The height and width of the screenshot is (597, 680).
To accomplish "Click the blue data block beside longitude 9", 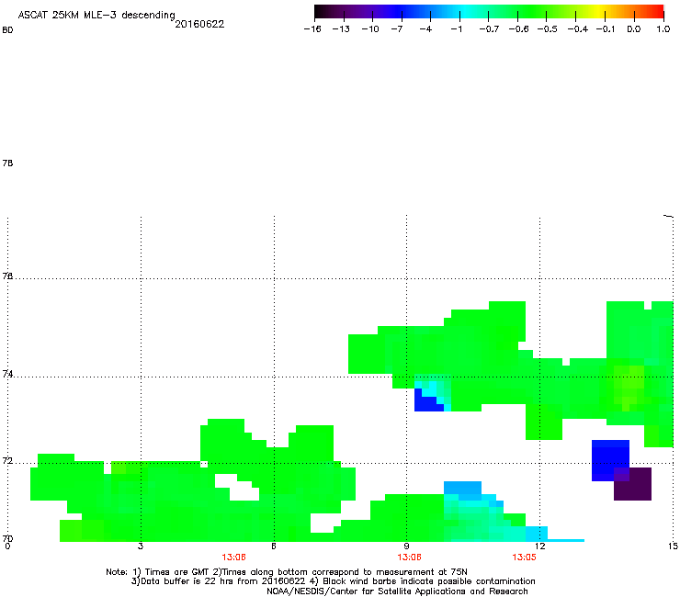I will 427,402.
